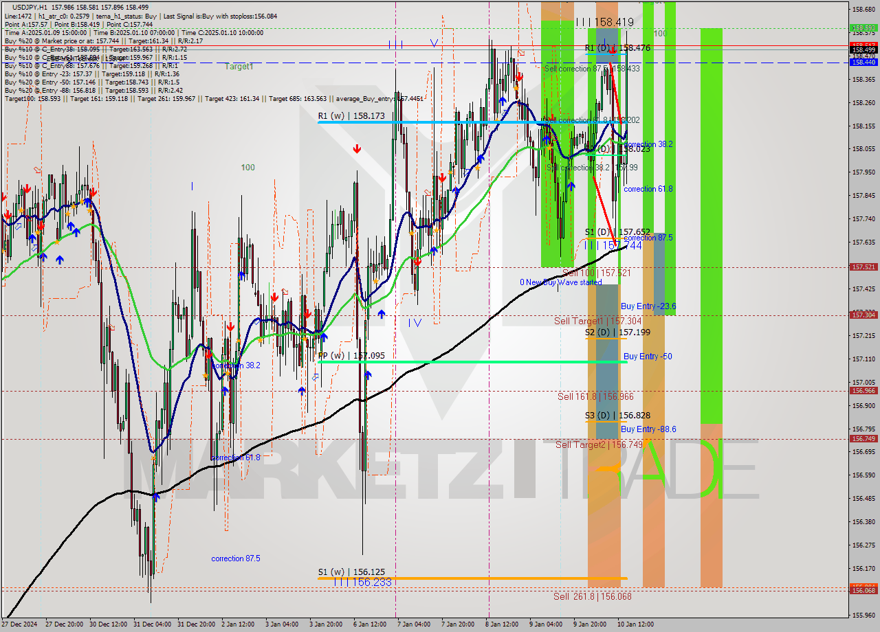Viewport: 880px width, 632px height.
Task: Click the '8 Jan 12:00' time axis label
Action: click(x=502, y=624)
